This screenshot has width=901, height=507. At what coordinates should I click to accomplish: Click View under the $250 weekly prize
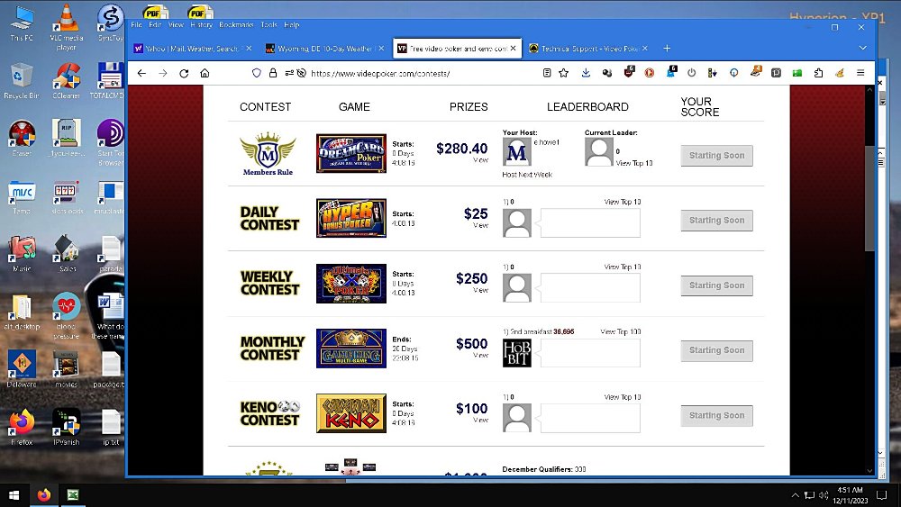point(480,290)
